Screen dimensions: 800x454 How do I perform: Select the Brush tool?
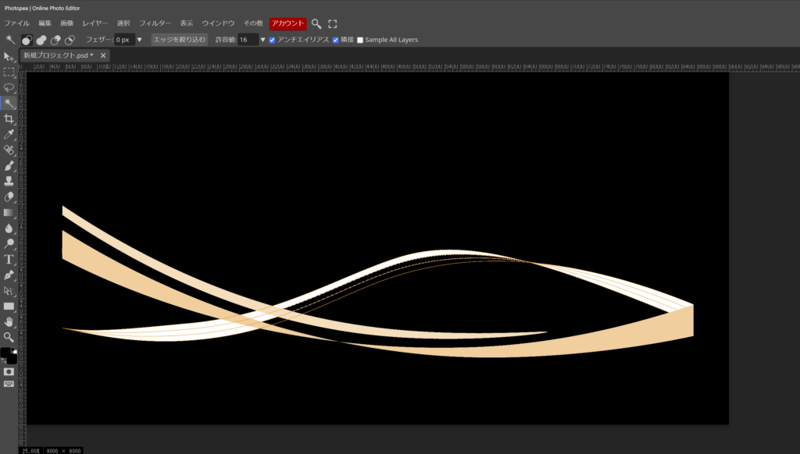point(9,165)
